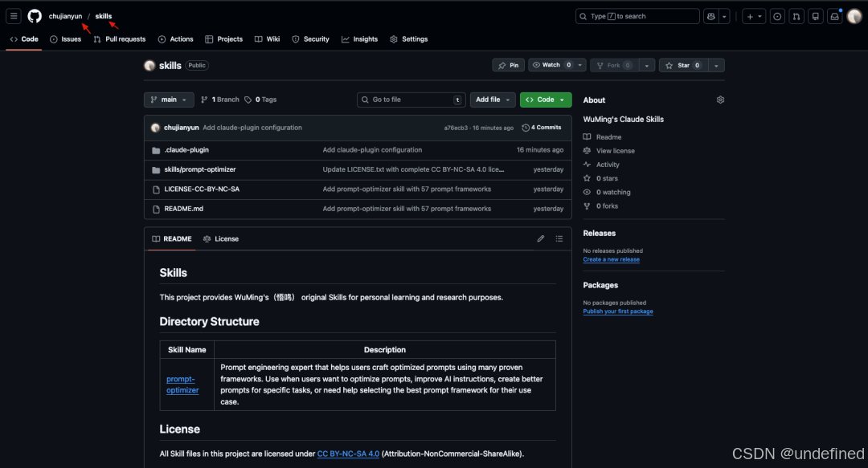
Task: Click Create a new release link
Action: click(x=611, y=259)
